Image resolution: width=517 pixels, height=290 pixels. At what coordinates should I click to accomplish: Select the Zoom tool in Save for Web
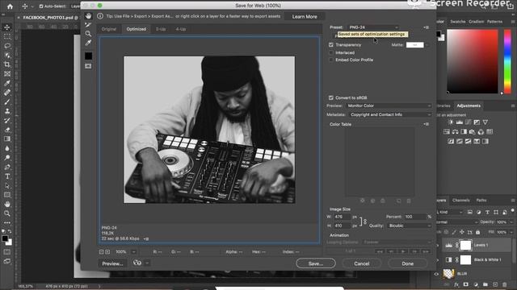(x=88, y=34)
